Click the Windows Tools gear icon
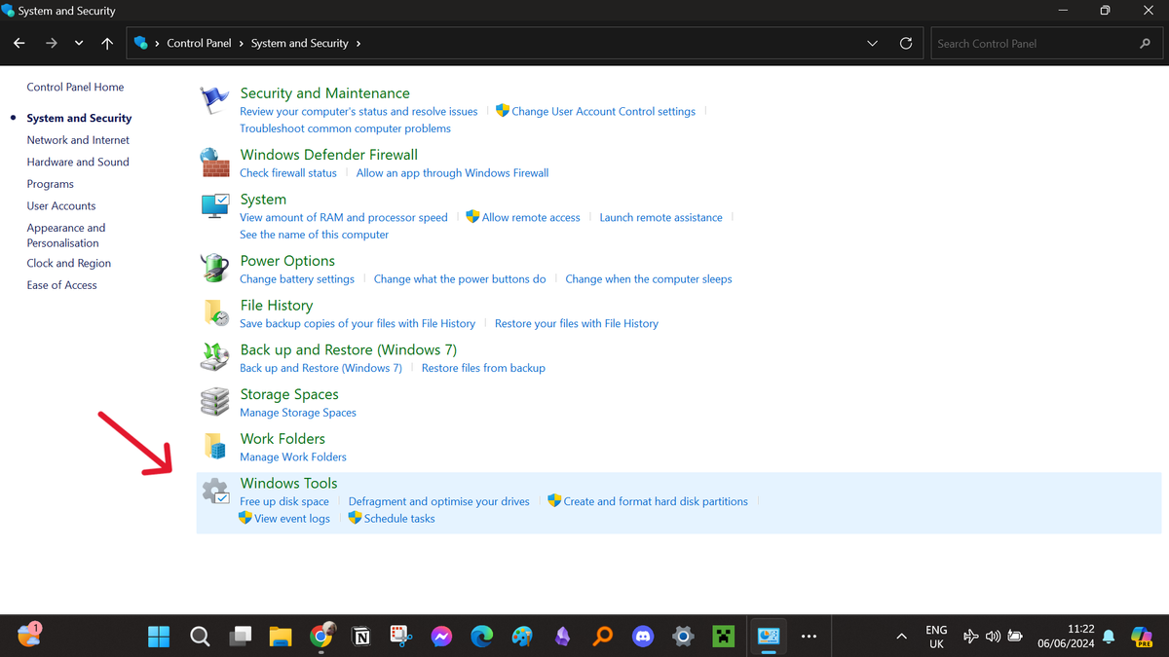This screenshot has height=657, width=1169. 215,492
